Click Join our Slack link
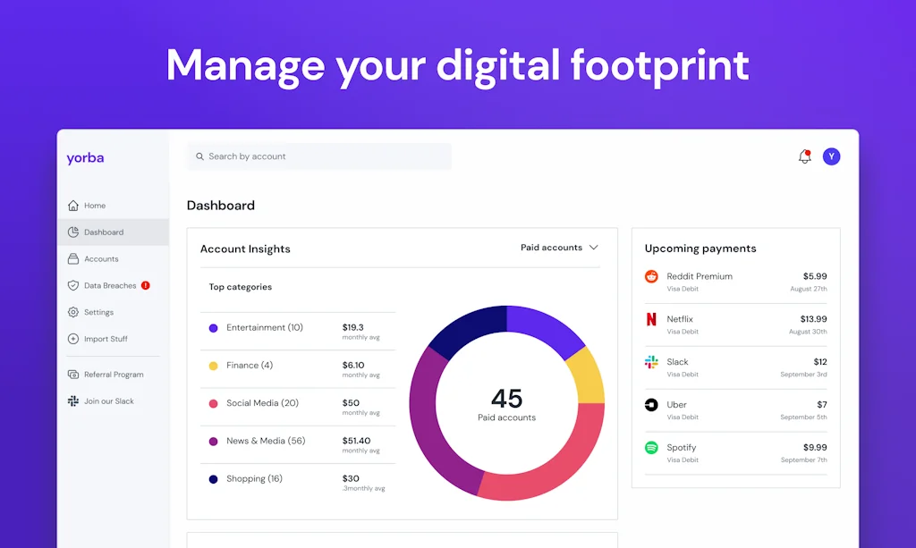The width and height of the screenshot is (916, 548). 108,401
